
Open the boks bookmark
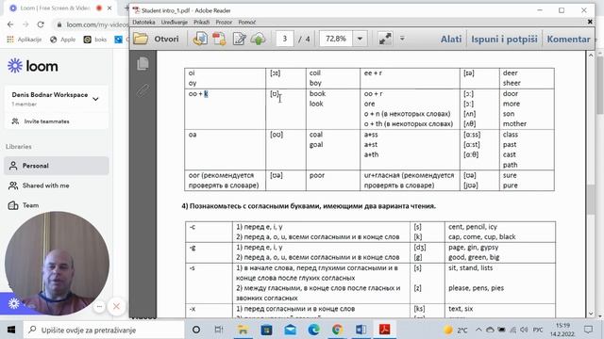click(95, 40)
